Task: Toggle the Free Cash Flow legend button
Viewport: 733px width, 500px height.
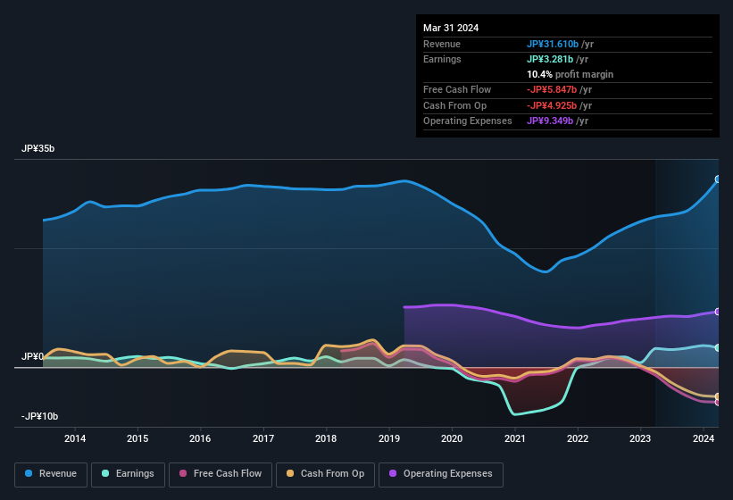Action: [221, 474]
